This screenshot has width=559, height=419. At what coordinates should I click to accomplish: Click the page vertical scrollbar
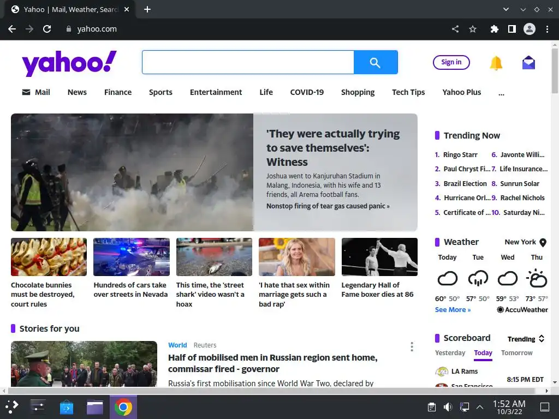[x=555, y=70]
